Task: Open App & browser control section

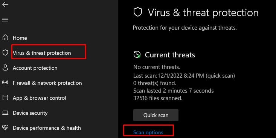Action: [x=40, y=98]
